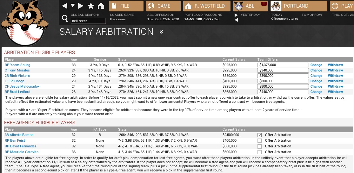Click Jesus Maldonado's $800,000 offer field
The image size is (354, 173).
point(283,86)
